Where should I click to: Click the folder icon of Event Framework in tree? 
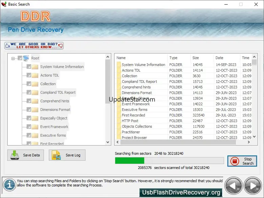[x=35, y=127]
